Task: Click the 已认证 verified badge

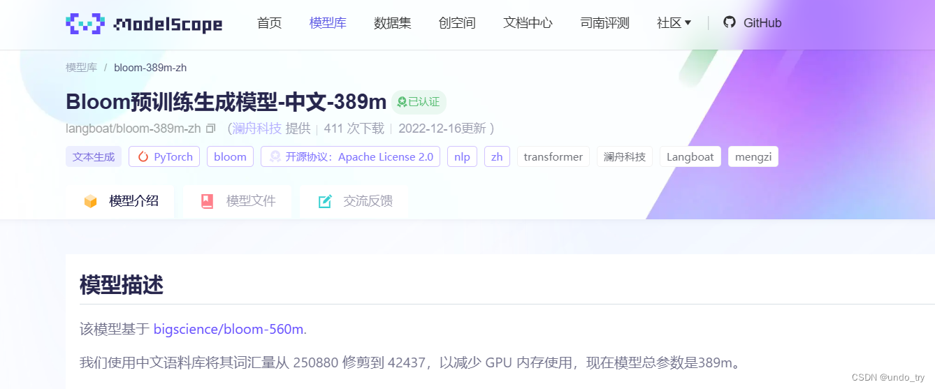Action: point(419,102)
